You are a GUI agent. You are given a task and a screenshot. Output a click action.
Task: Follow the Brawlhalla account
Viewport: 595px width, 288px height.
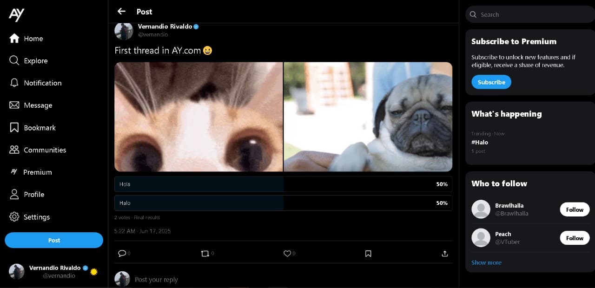575,209
